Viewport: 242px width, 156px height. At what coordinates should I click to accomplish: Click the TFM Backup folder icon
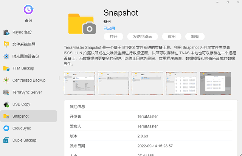(x=6, y=68)
